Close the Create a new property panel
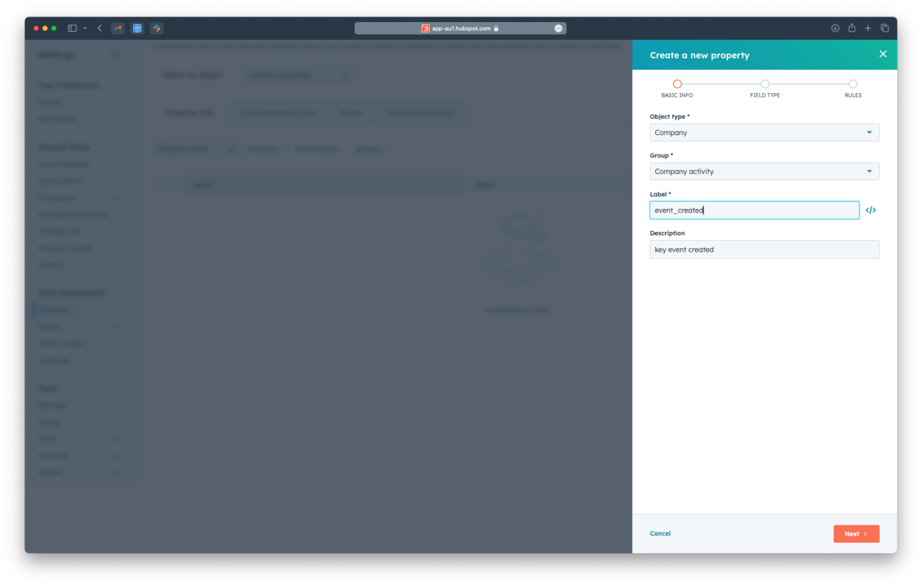Viewport: 922px width, 586px height. pyautogui.click(x=883, y=53)
